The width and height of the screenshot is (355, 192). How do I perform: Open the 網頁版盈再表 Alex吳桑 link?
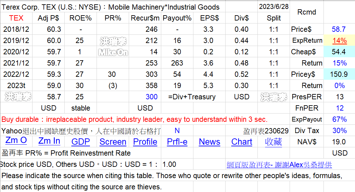coord(279,165)
